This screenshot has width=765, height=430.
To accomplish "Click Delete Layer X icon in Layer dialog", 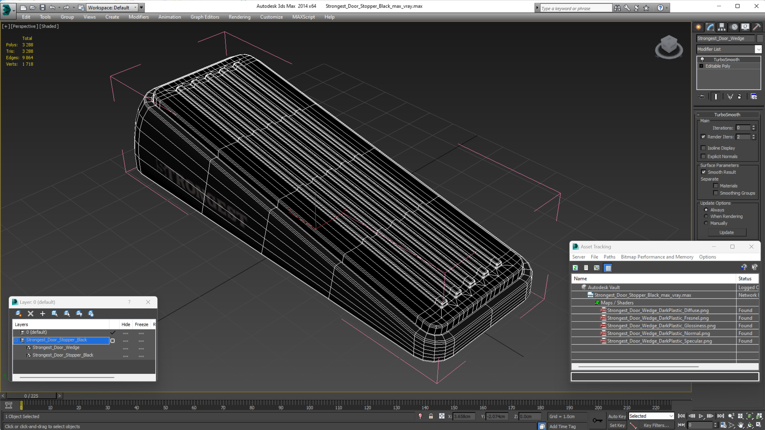I will 30,313.
